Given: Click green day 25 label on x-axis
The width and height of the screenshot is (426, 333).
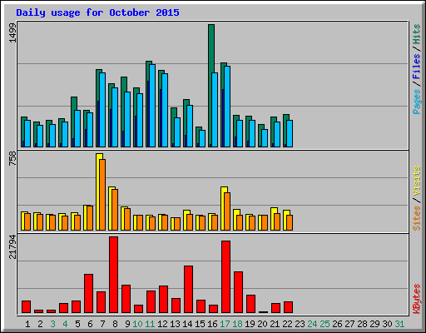Looking at the screenshot, I should [x=324, y=324].
